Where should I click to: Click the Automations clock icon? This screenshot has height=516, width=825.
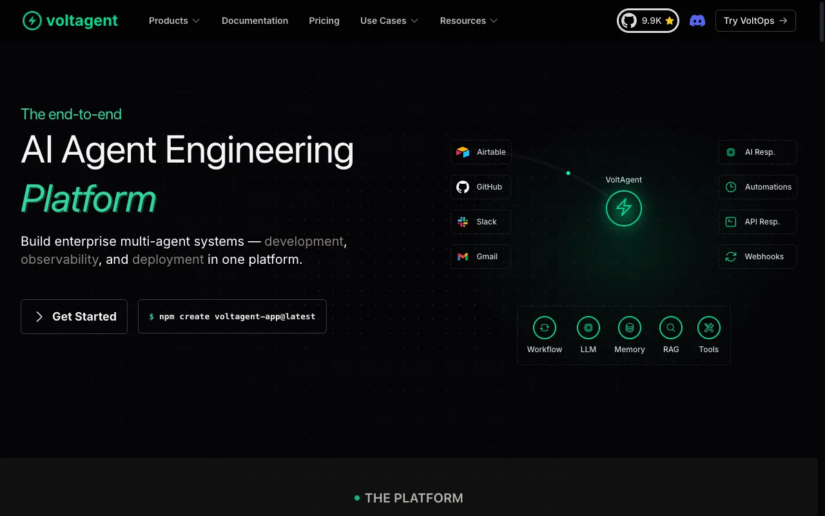[x=731, y=187]
